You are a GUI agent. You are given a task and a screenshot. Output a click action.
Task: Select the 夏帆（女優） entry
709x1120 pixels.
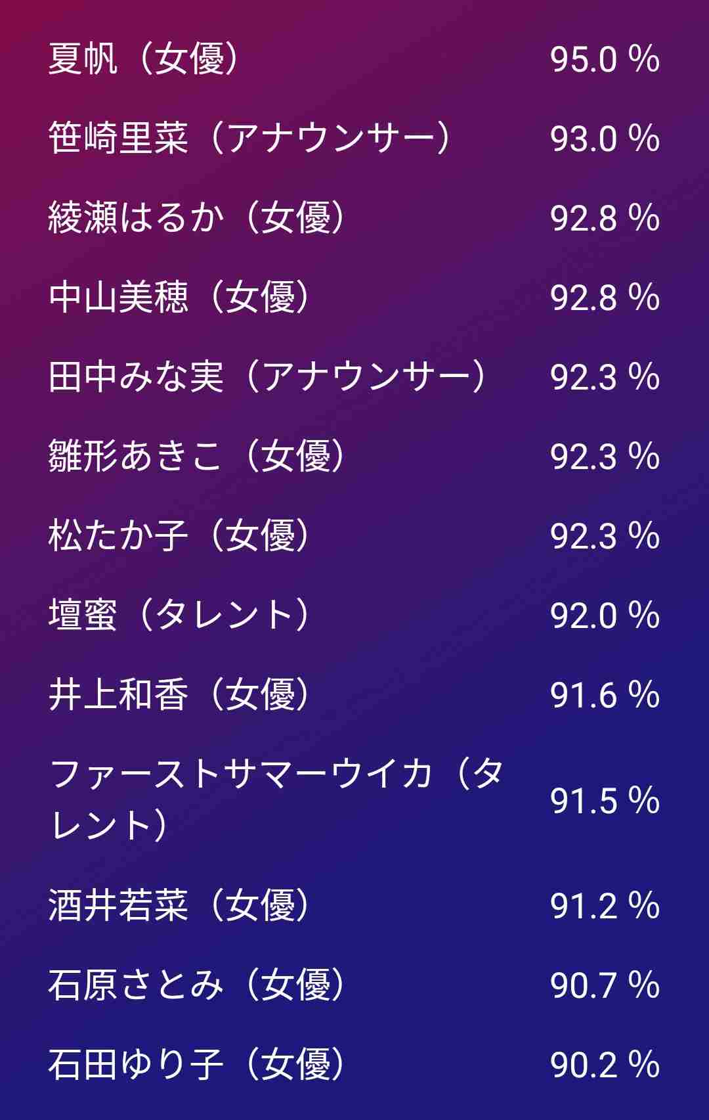pyautogui.click(x=144, y=59)
